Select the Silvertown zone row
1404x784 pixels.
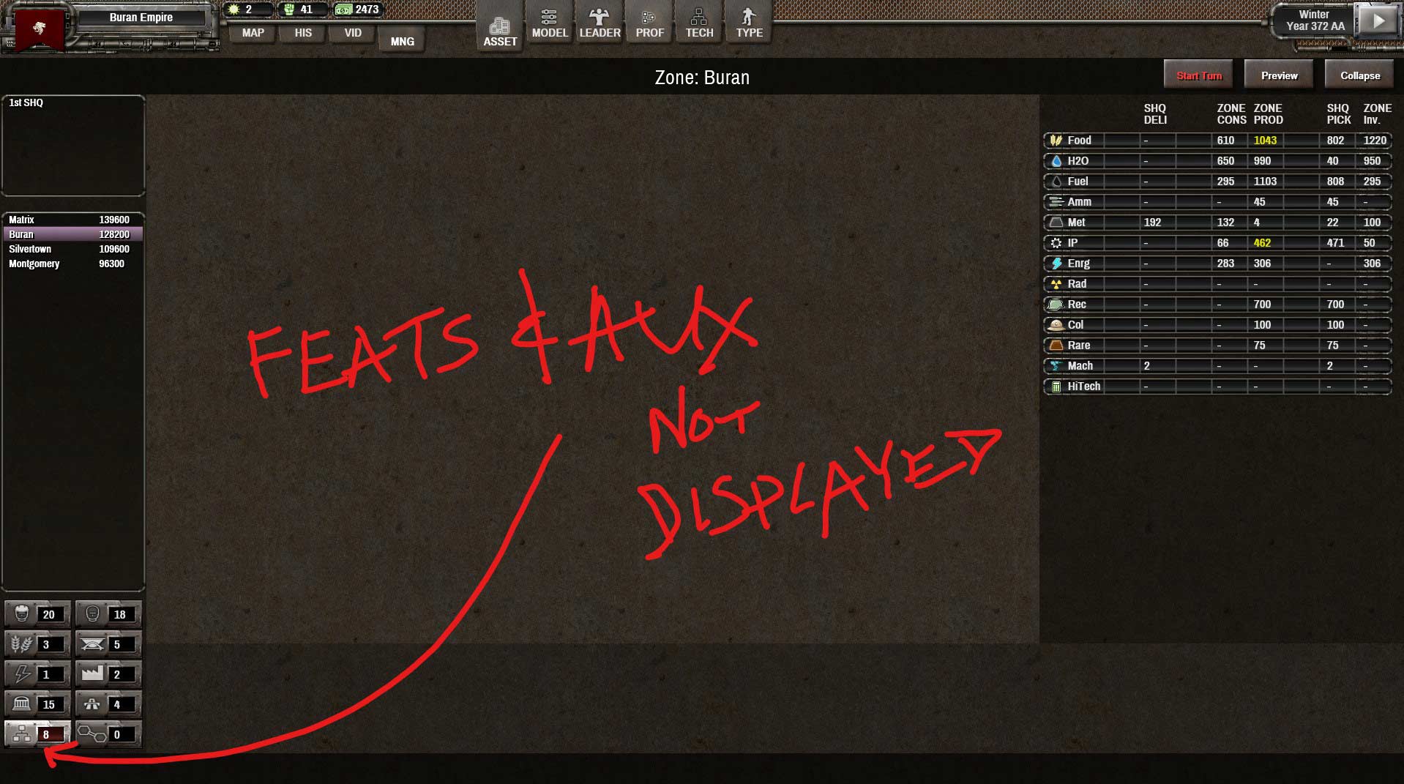click(x=72, y=249)
